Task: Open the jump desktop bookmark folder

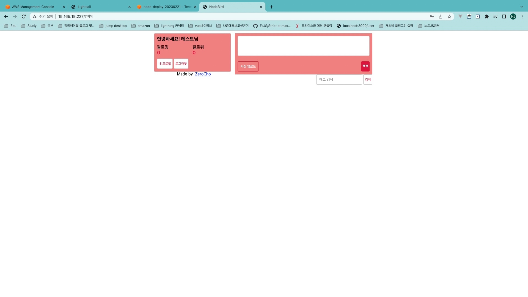Action: coord(113,26)
